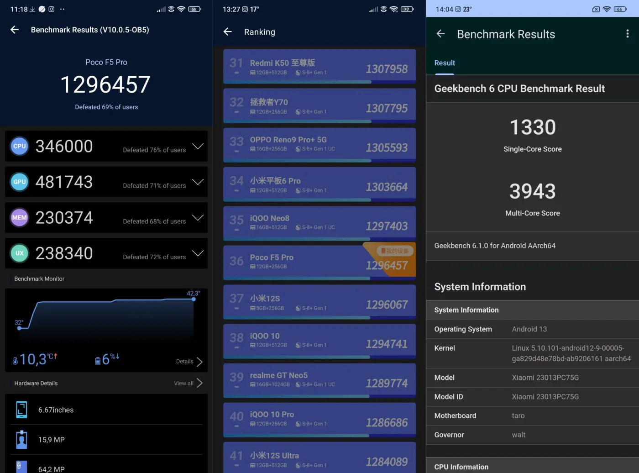Select the Result tab in Geekbench
Screen dimensions: 639x473
pos(445,63)
